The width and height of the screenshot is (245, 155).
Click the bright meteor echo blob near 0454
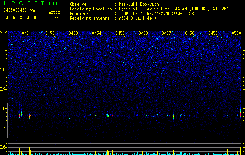click(108, 115)
